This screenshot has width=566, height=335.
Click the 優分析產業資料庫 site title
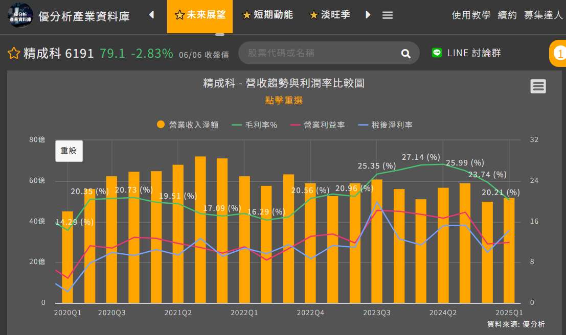click(84, 16)
